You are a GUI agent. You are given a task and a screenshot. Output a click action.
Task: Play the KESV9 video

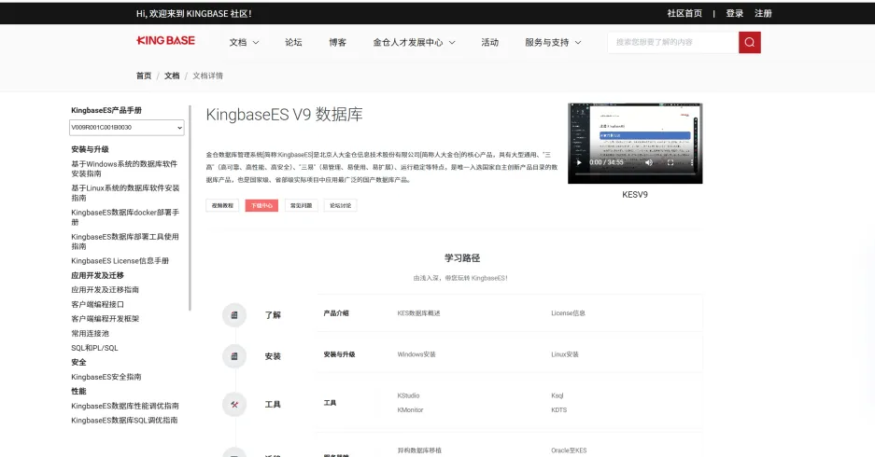579,162
